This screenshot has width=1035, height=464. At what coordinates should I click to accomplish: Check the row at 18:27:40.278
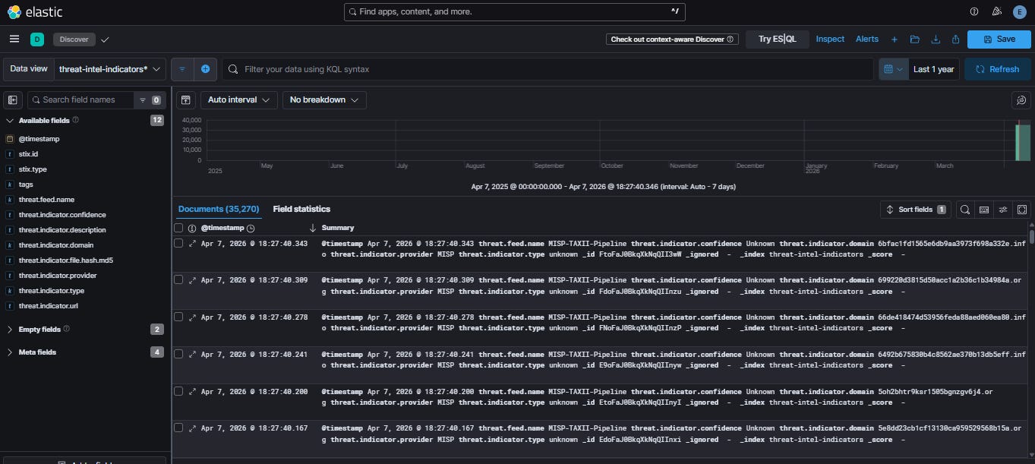(x=178, y=317)
